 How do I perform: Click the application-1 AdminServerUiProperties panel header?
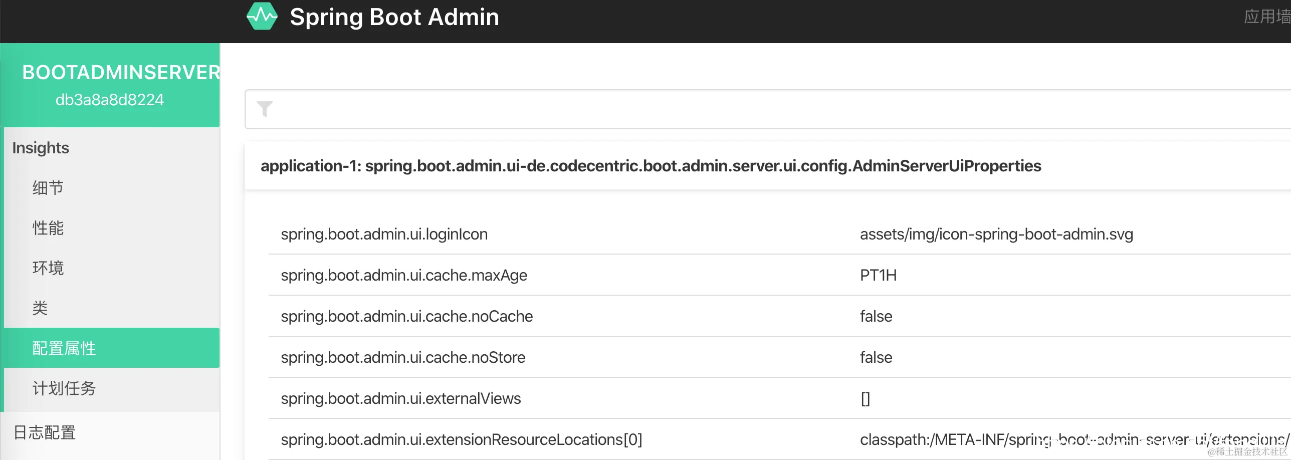coord(768,166)
